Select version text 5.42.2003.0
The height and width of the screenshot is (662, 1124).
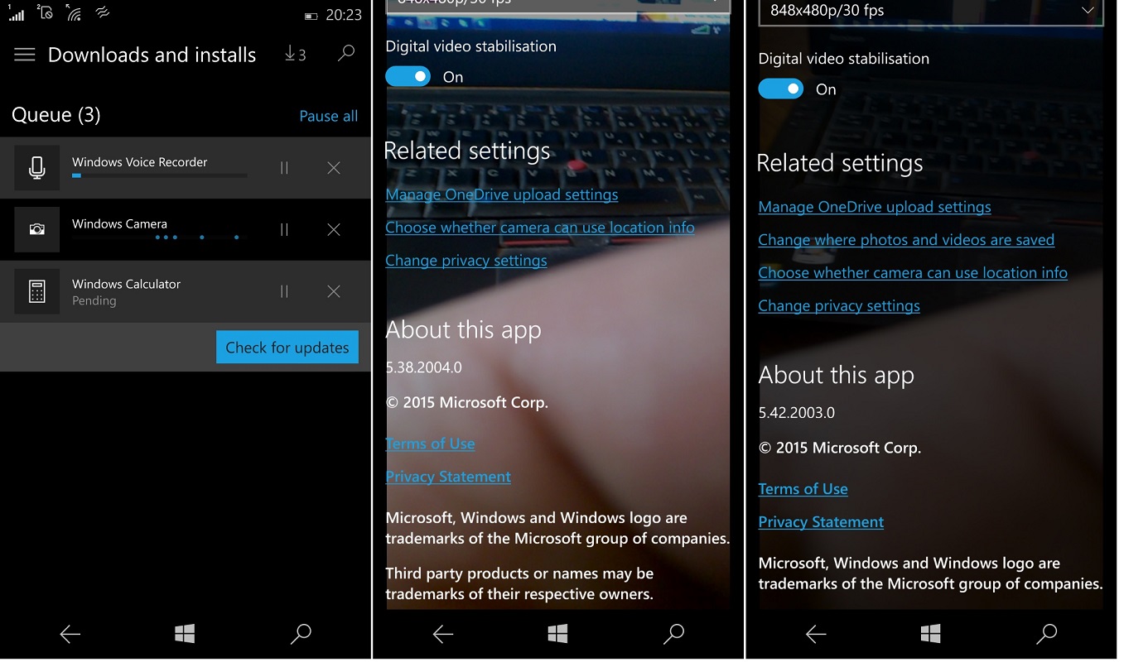[797, 412]
